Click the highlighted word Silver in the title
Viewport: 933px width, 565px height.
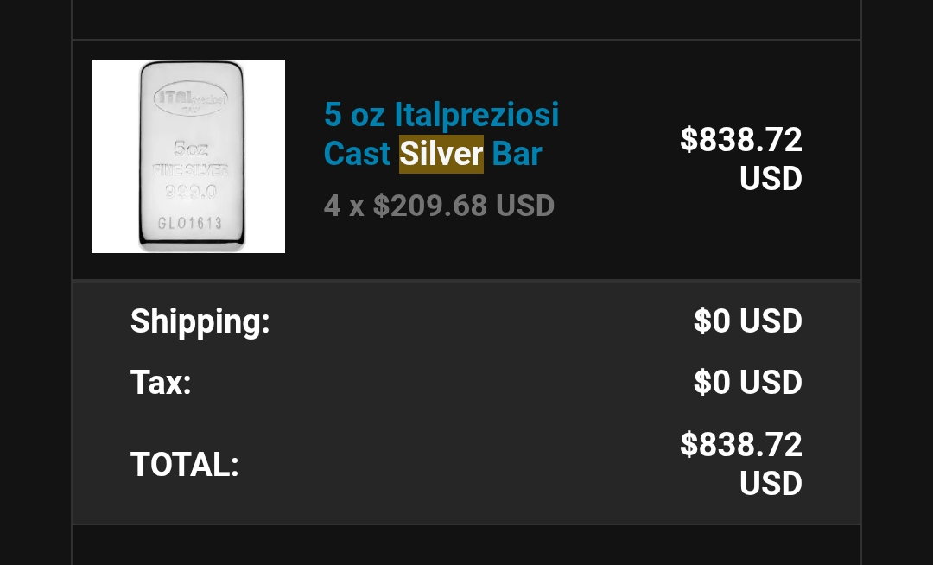click(441, 154)
